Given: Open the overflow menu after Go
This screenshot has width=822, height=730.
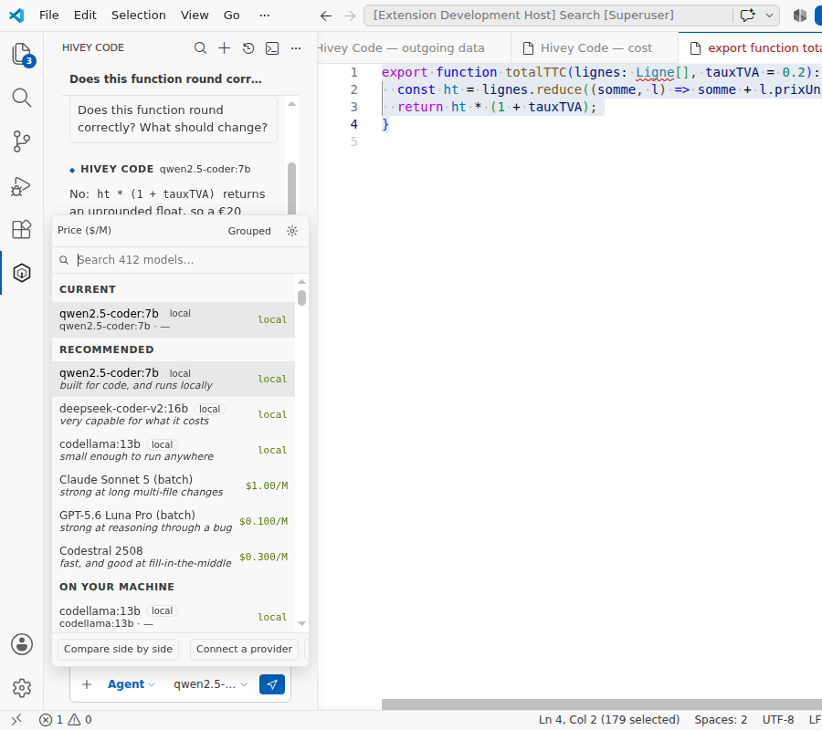Looking at the screenshot, I should [265, 16].
